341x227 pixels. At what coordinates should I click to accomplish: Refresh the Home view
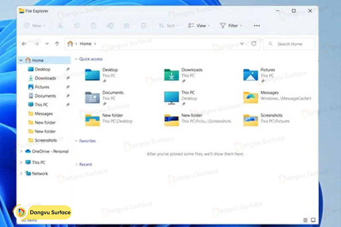tap(254, 44)
